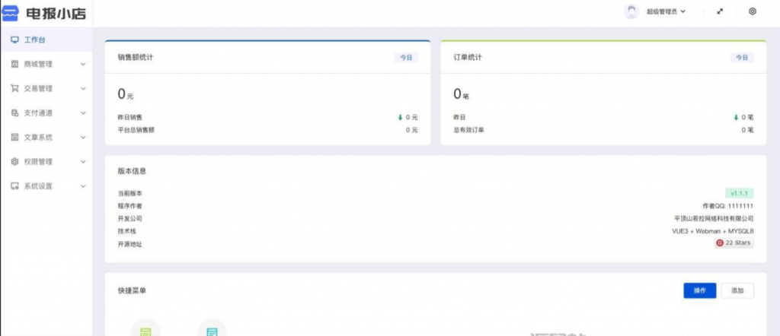The height and width of the screenshot is (336, 780).
Task: Click the shopping cart icon beside 交易管理
Action: tap(14, 88)
